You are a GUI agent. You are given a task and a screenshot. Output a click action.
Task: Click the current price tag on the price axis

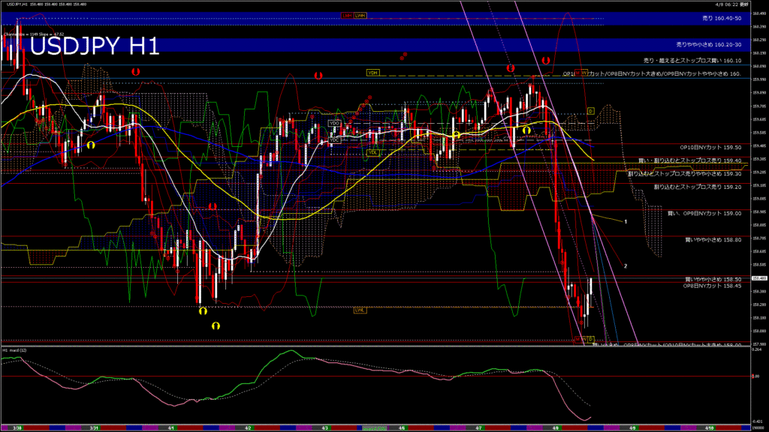pos(758,278)
